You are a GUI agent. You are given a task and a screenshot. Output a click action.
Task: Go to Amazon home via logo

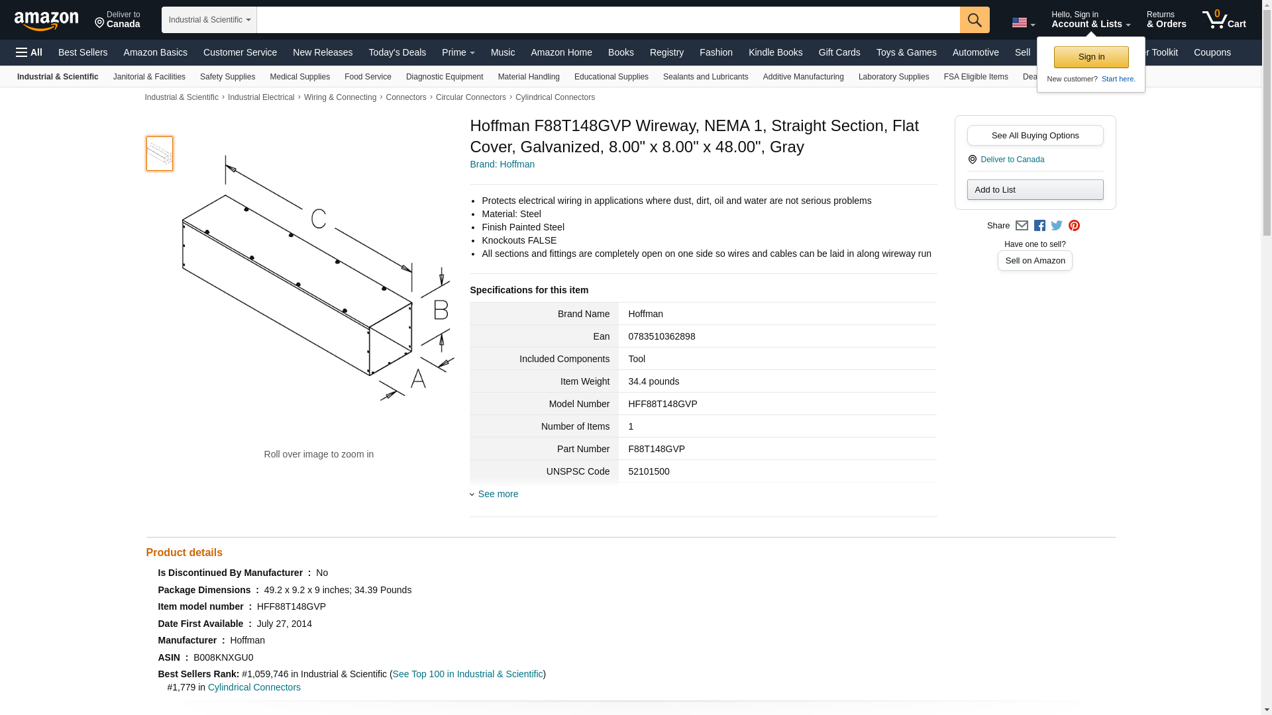46,21
